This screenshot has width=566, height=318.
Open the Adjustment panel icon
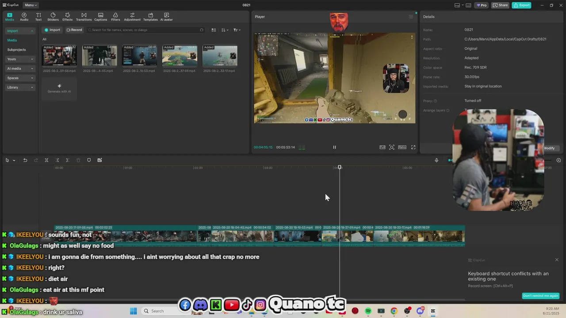click(x=132, y=17)
